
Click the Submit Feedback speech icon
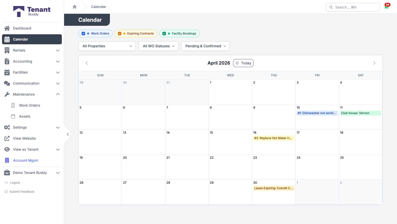(6, 192)
